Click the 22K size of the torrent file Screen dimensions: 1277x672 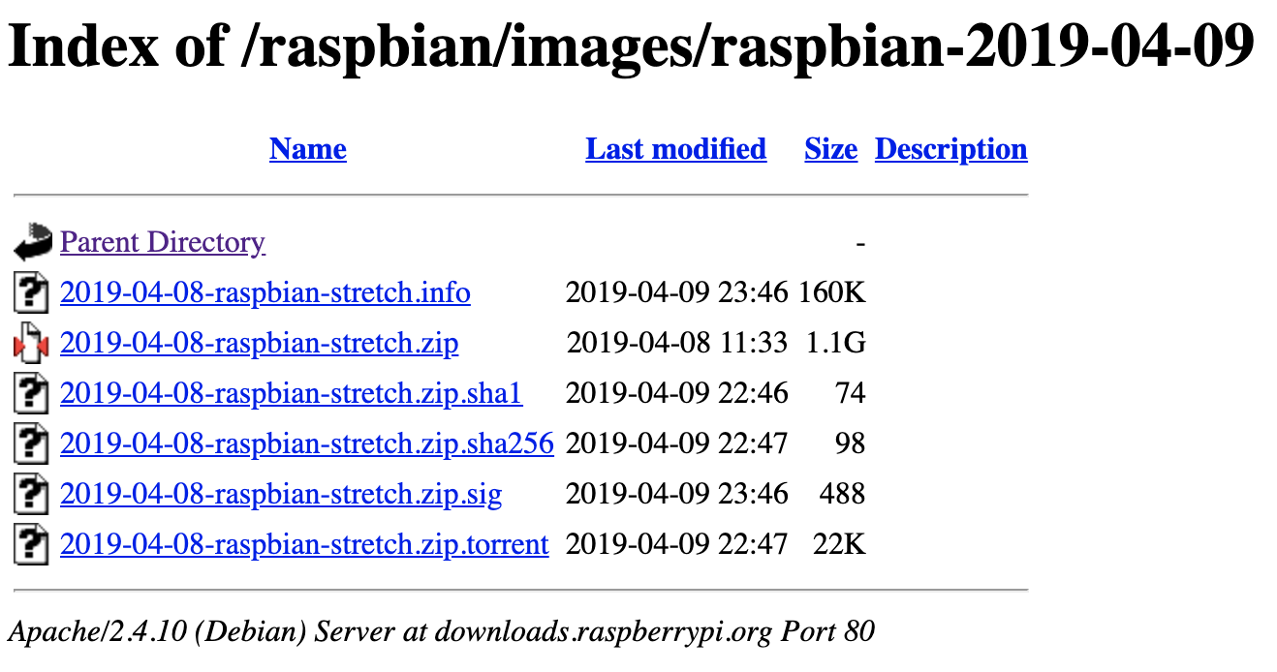pos(840,544)
